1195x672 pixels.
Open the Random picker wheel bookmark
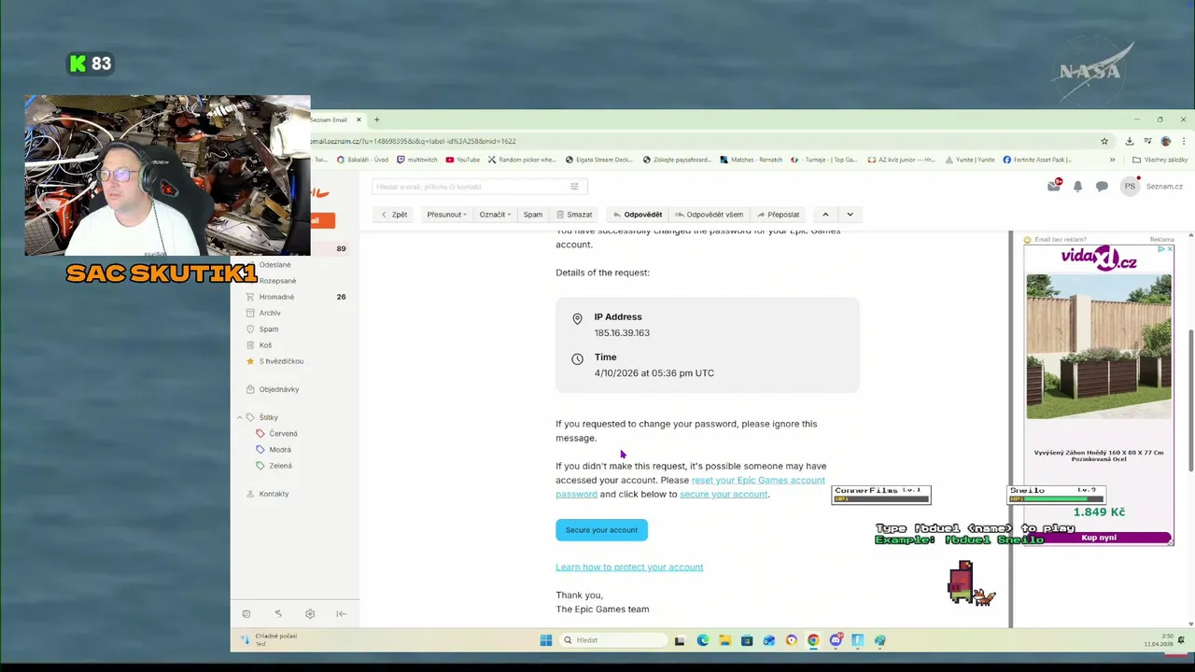tap(521, 160)
